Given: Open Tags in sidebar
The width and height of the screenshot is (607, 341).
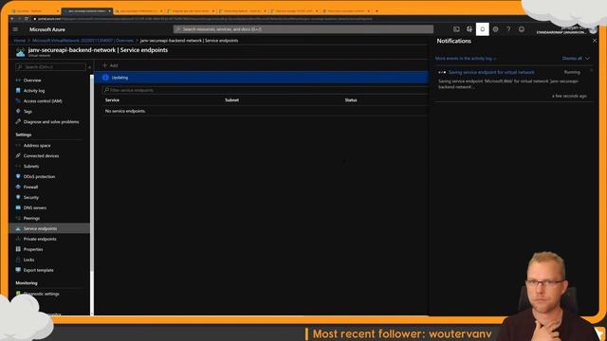Looking at the screenshot, I should (28, 112).
